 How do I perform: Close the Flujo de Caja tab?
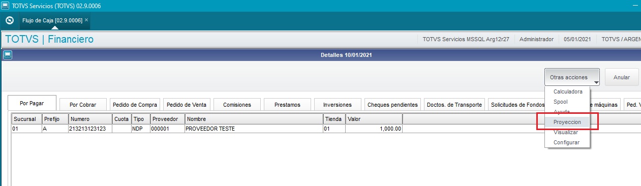pyautogui.click(x=86, y=20)
